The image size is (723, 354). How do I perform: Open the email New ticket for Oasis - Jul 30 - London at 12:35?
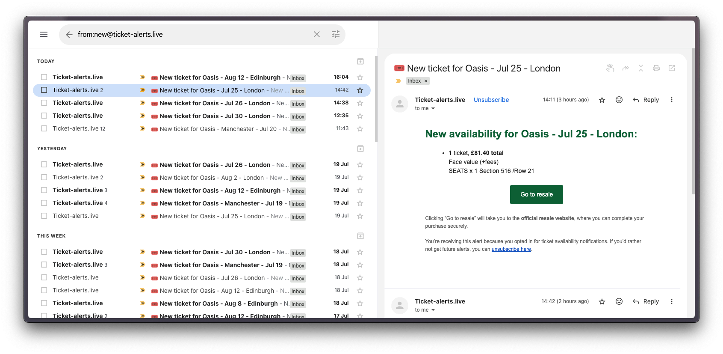pyautogui.click(x=202, y=116)
